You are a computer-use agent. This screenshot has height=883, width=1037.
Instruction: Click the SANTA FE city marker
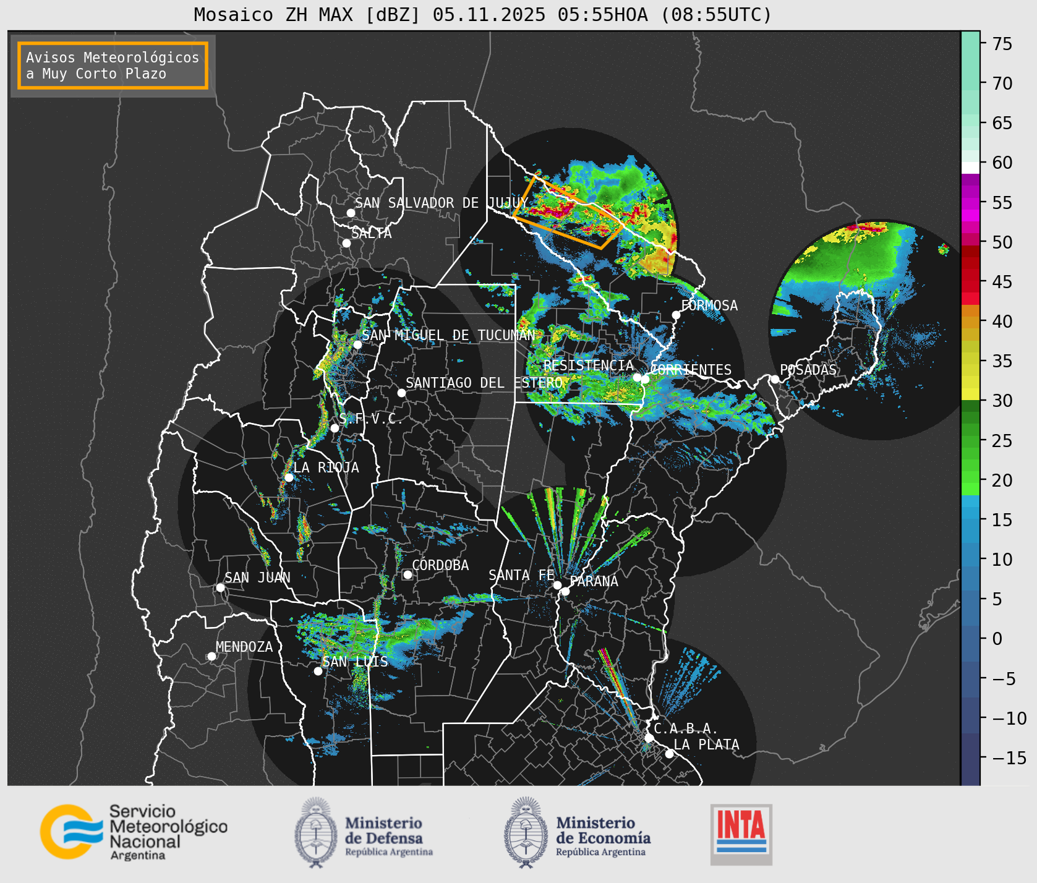click(x=557, y=585)
